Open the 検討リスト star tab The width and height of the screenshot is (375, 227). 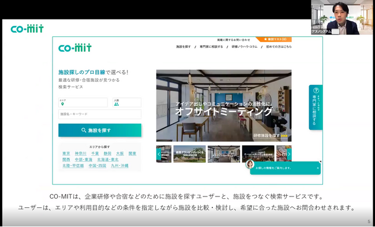275,39
